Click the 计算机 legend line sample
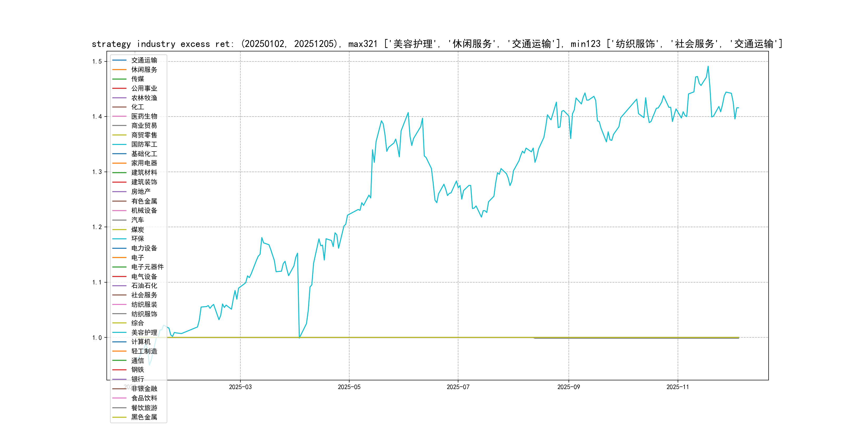854x427 pixels. [119, 342]
